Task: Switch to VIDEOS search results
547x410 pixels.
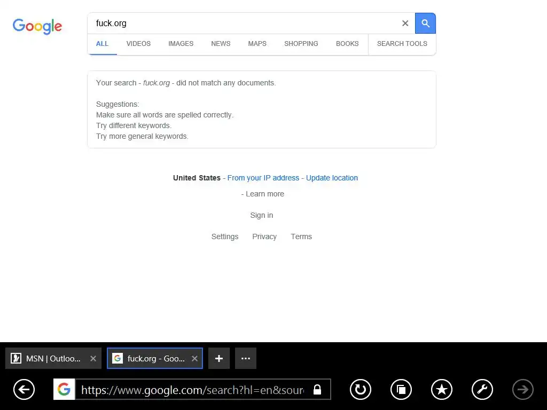Action: pyautogui.click(x=138, y=44)
